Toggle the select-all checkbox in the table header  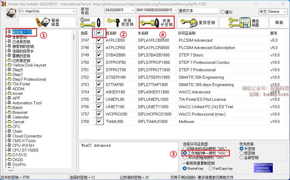pyautogui.click(x=99, y=33)
